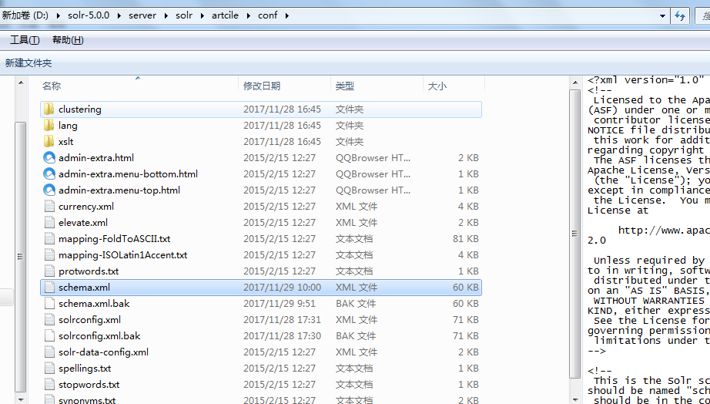Click the solrconfig.xml.bak file icon
710x404 pixels.
click(x=49, y=336)
